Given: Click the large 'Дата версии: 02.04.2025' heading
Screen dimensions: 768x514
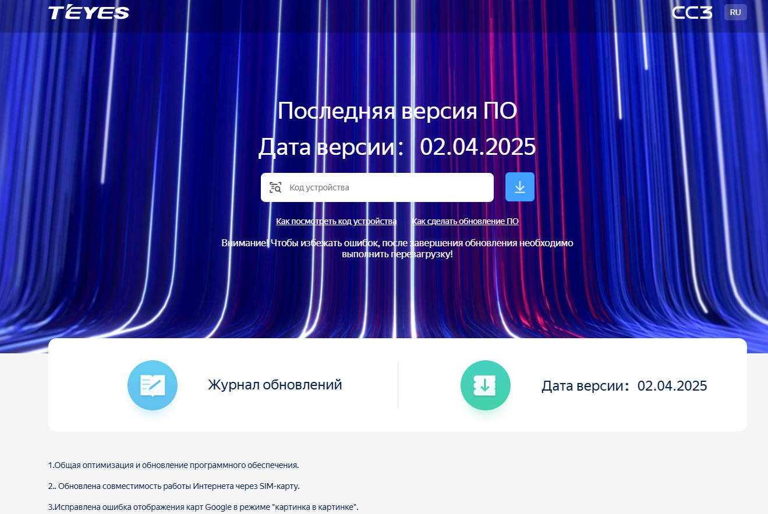Looking at the screenshot, I should pyautogui.click(x=397, y=147).
